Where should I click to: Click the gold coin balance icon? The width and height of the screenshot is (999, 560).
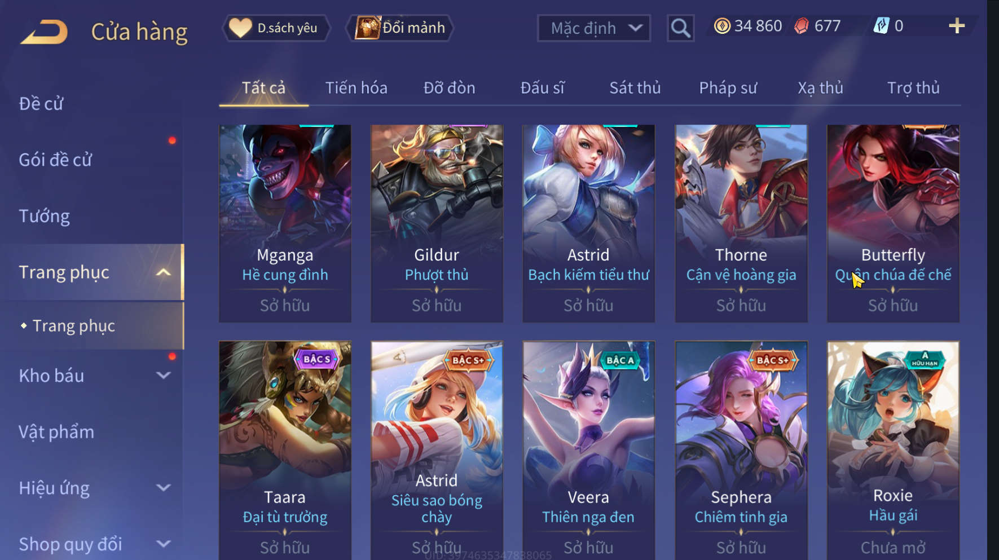point(722,26)
